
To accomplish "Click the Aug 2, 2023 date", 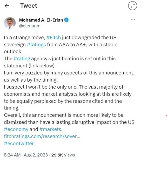I will (x=36, y=155).
